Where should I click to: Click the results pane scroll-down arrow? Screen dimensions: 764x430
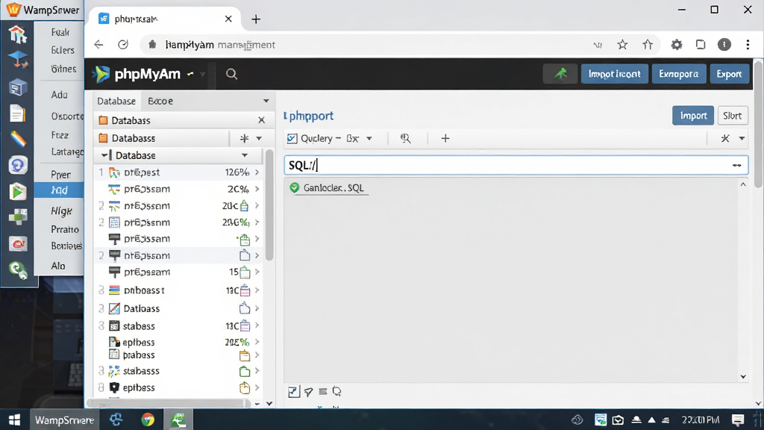(743, 376)
